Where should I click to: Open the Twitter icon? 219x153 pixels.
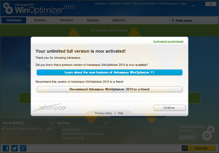[x=15, y=148]
